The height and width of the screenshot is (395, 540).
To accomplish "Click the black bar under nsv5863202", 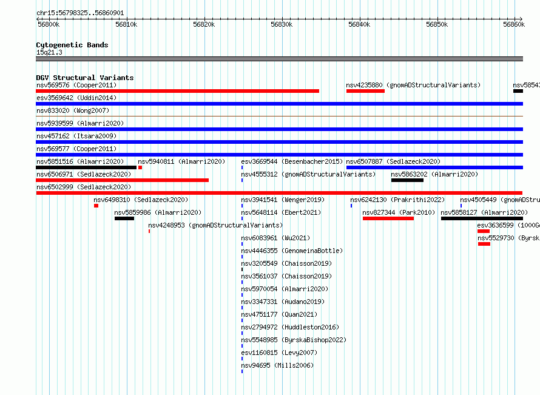I will [407, 180].
